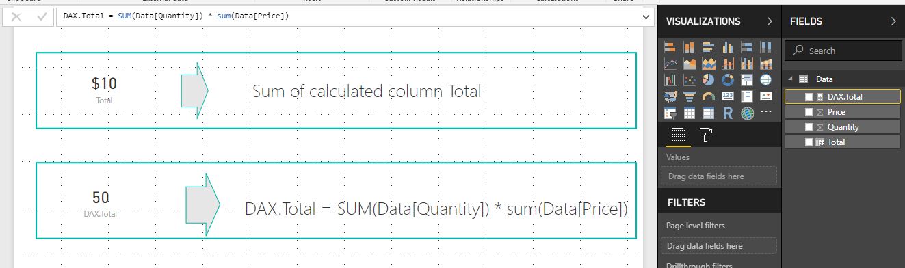
Task: Collapse the Data table in Fields
Action: coord(791,79)
